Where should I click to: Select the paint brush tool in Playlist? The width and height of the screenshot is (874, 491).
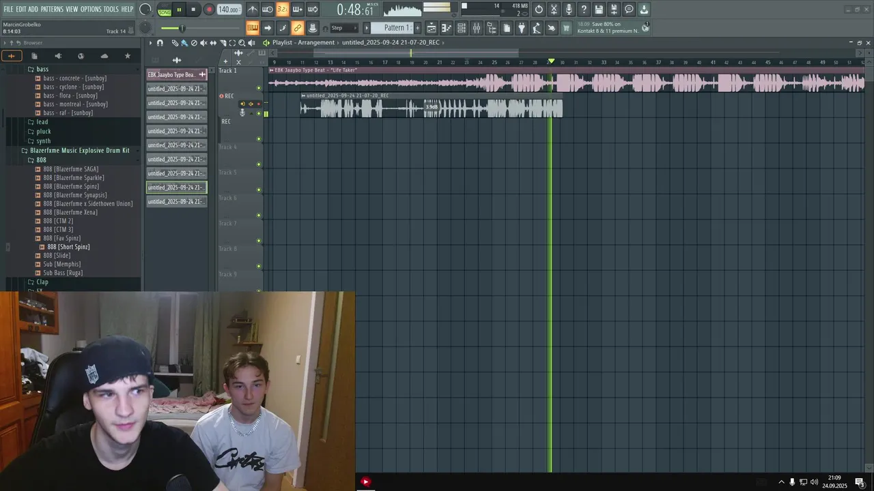(184, 43)
